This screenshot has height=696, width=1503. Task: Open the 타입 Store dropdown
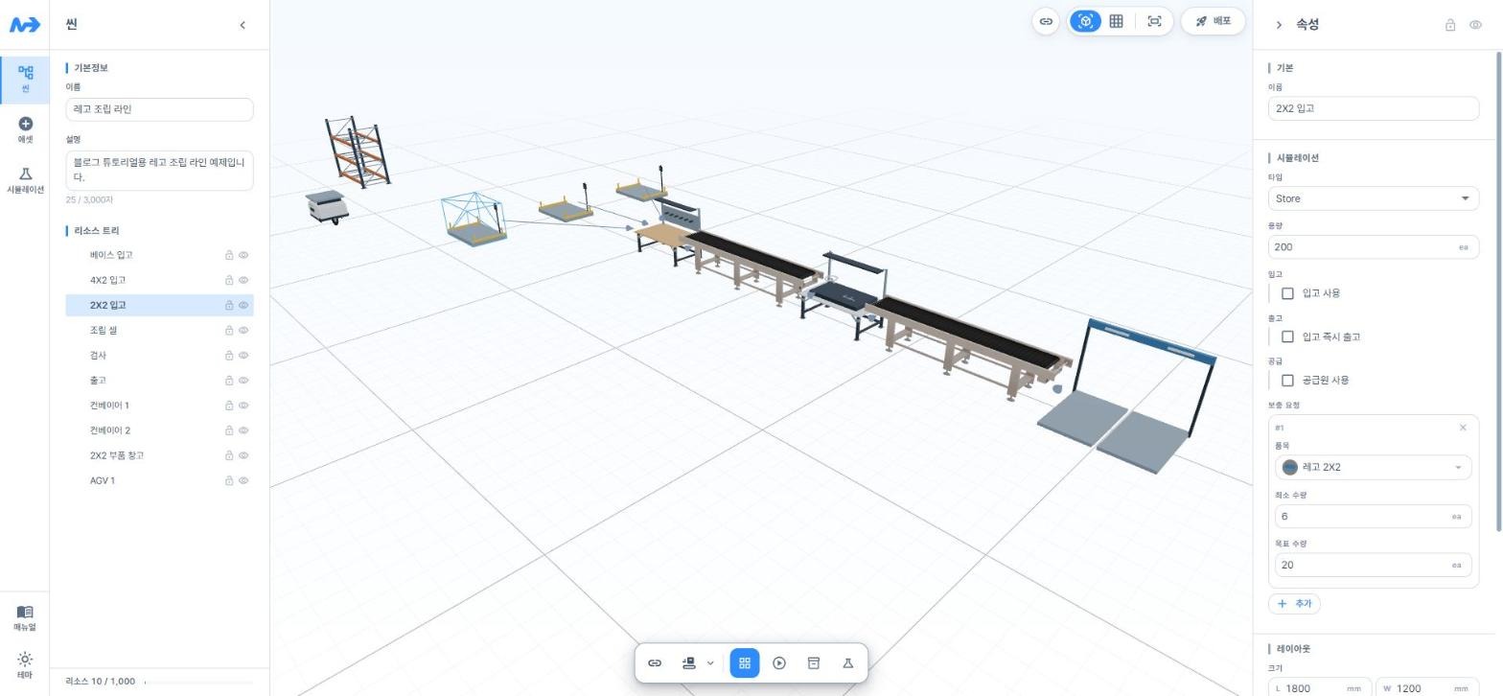(x=1373, y=198)
